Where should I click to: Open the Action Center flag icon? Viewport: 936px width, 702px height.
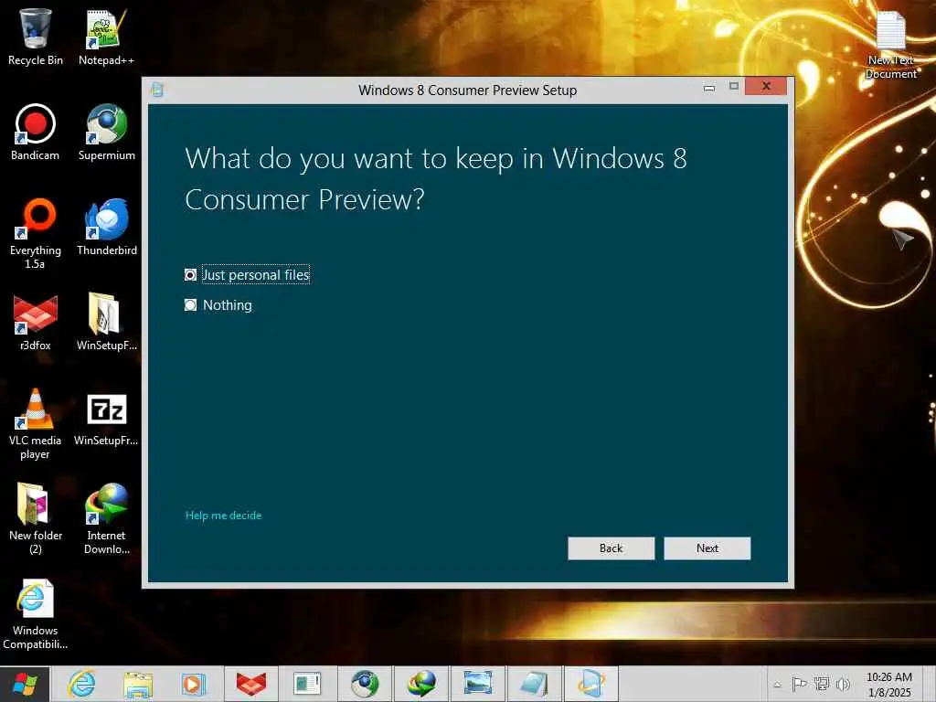pos(799,684)
